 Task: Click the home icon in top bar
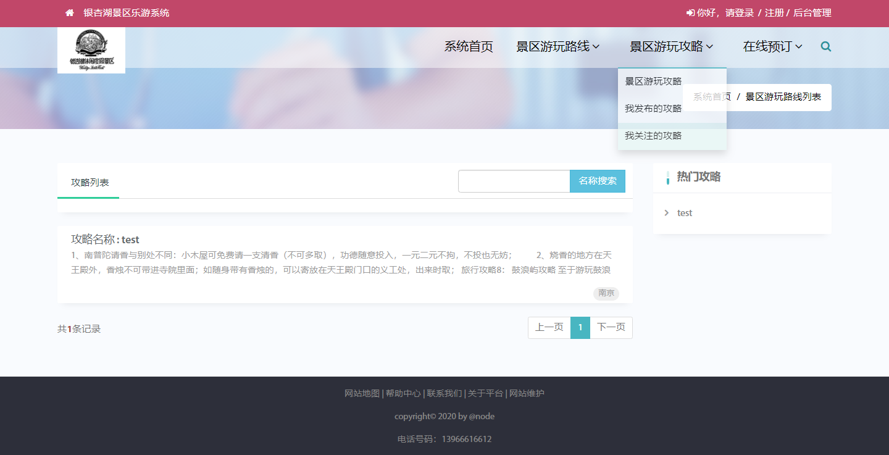click(70, 13)
